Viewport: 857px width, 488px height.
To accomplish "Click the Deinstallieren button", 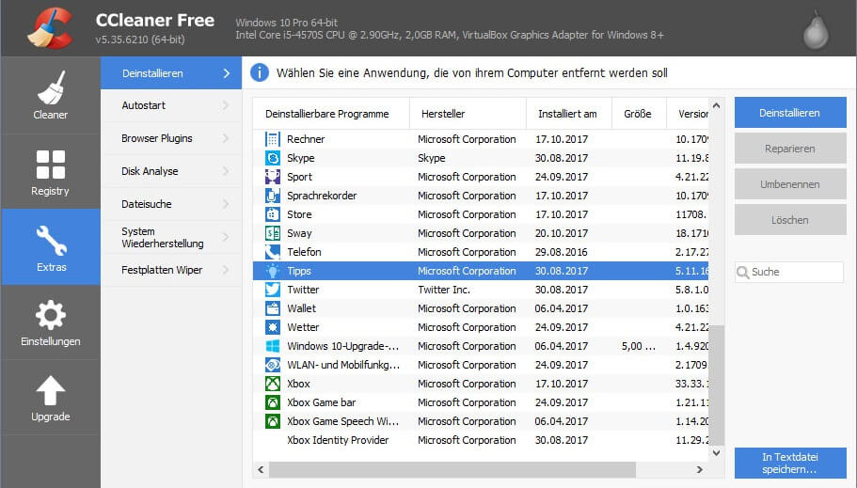I will 790,113.
